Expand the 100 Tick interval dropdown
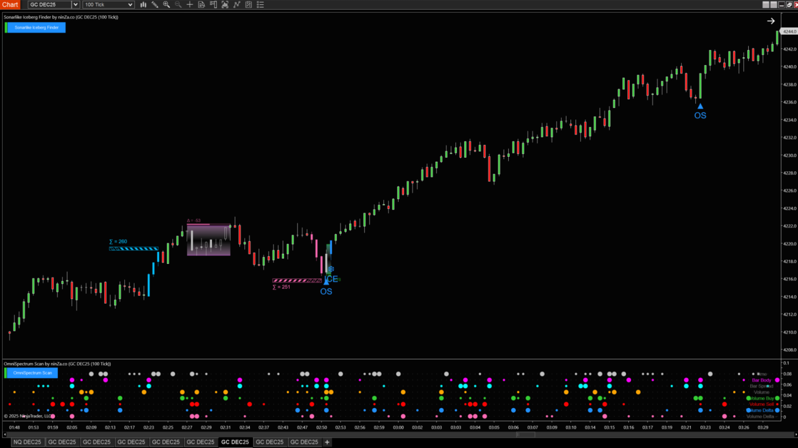This screenshot has height=448, width=798. click(x=130, y=4)
